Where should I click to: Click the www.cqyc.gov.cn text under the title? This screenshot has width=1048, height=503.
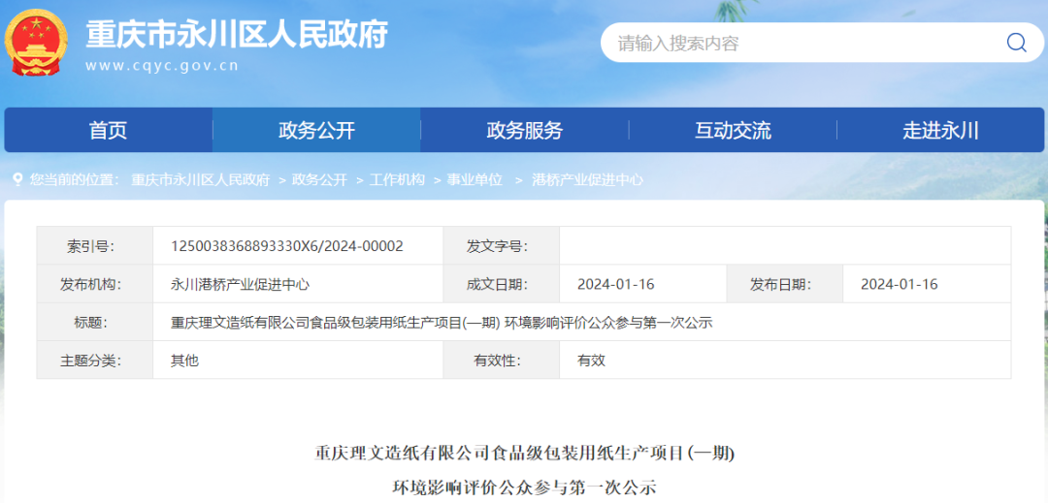(162, 66)
